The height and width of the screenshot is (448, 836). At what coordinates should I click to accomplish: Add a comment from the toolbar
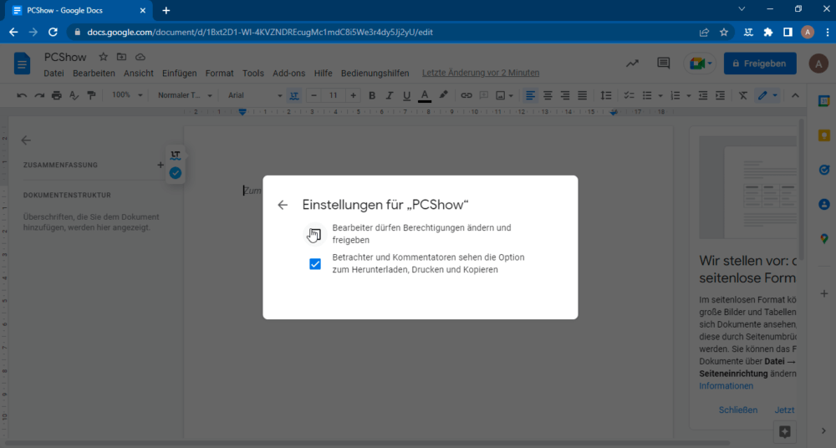click(483, 95)
